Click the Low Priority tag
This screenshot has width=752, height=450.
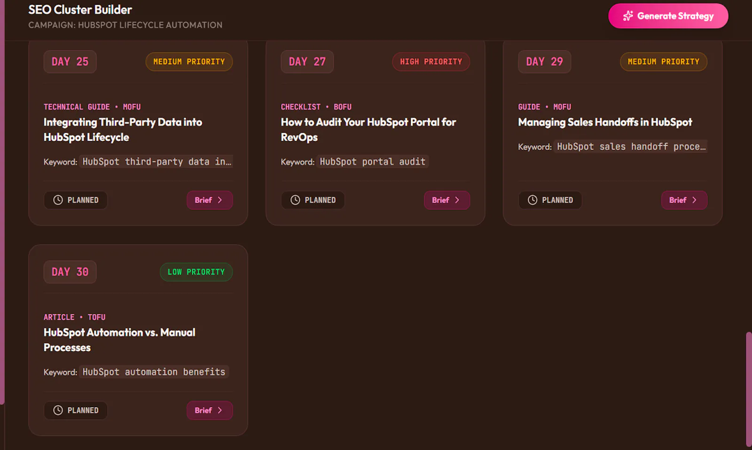point(196,272)
